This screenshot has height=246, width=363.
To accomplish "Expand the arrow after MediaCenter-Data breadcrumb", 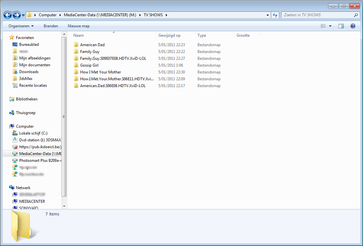I will pos(140,15).
